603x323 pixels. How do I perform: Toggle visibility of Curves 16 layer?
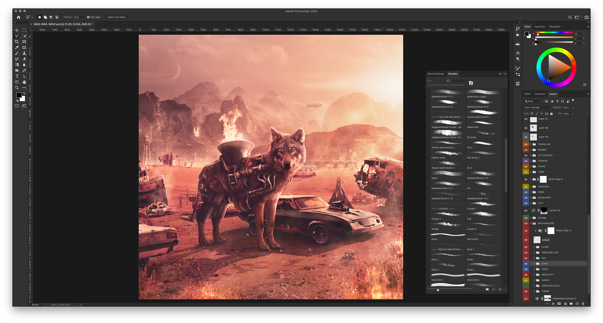526,211
